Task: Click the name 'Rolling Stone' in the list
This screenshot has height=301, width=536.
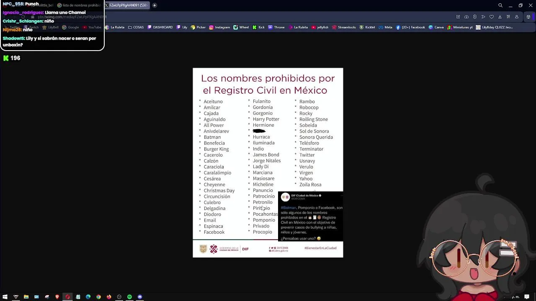Action: [x=314, y=119]
